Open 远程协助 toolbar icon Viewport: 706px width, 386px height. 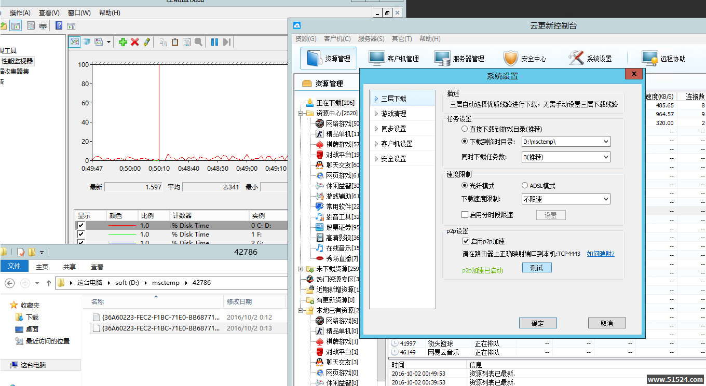(664, 59)
